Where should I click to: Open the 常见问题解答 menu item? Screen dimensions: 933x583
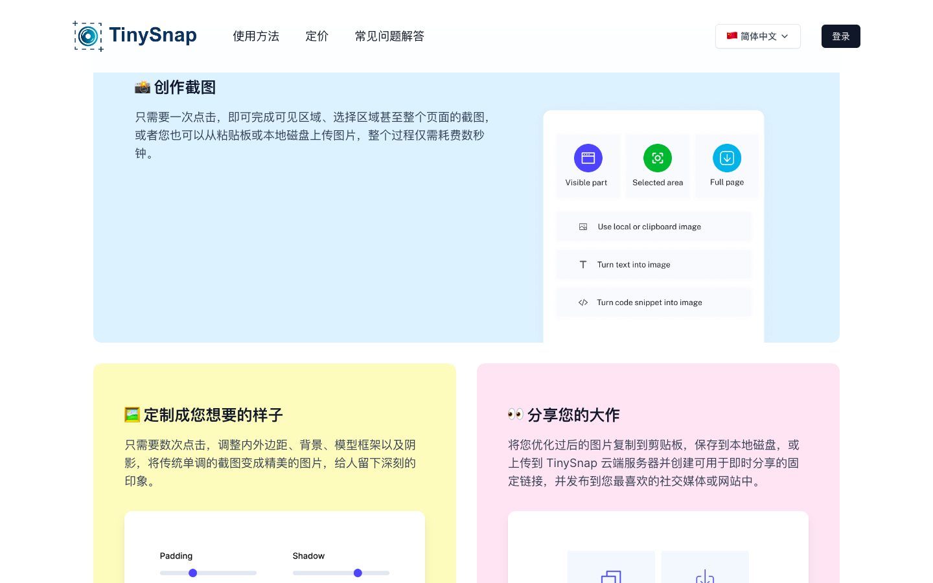pyautogui.click(x=389, y=36)
